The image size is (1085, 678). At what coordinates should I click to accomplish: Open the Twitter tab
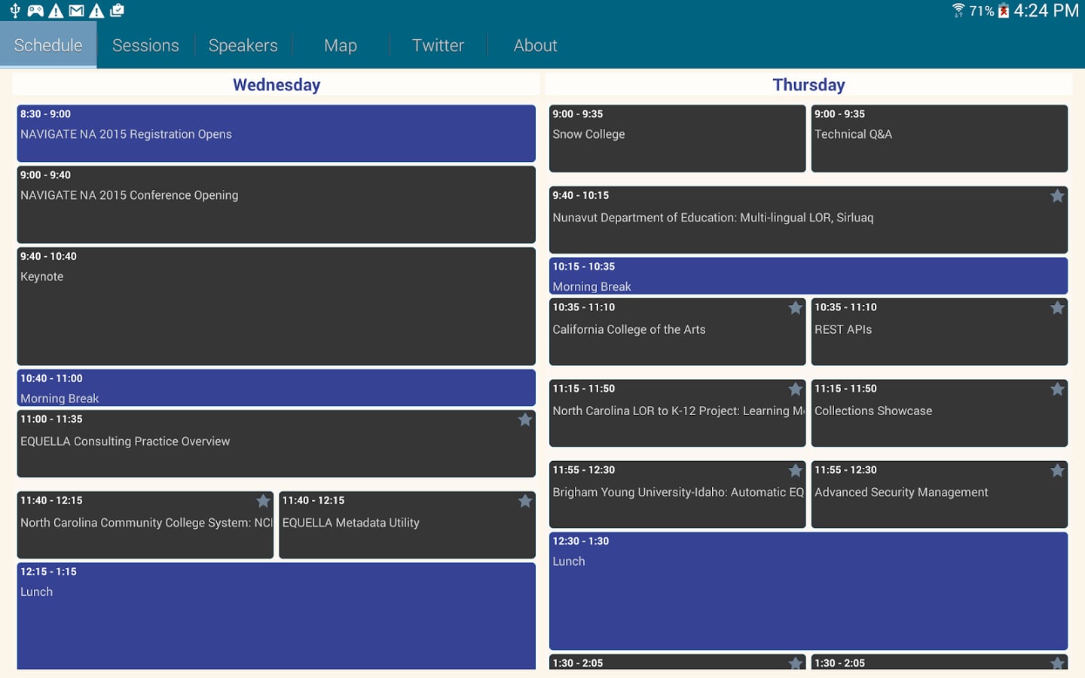438,45
